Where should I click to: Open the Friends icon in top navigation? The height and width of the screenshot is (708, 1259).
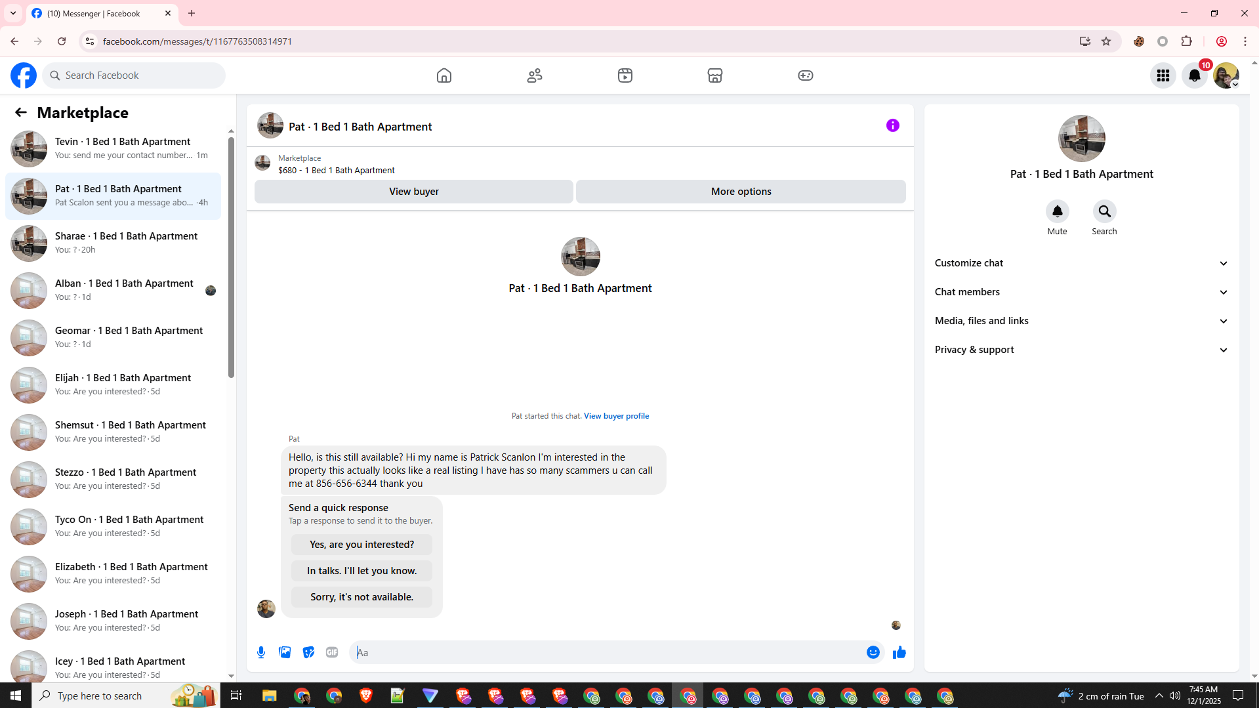tap(535, 75)
